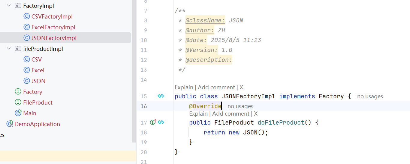This screenshot has width=410, height=164.
Task: Click Explain above the class declaration
Action: pos(184,87)
